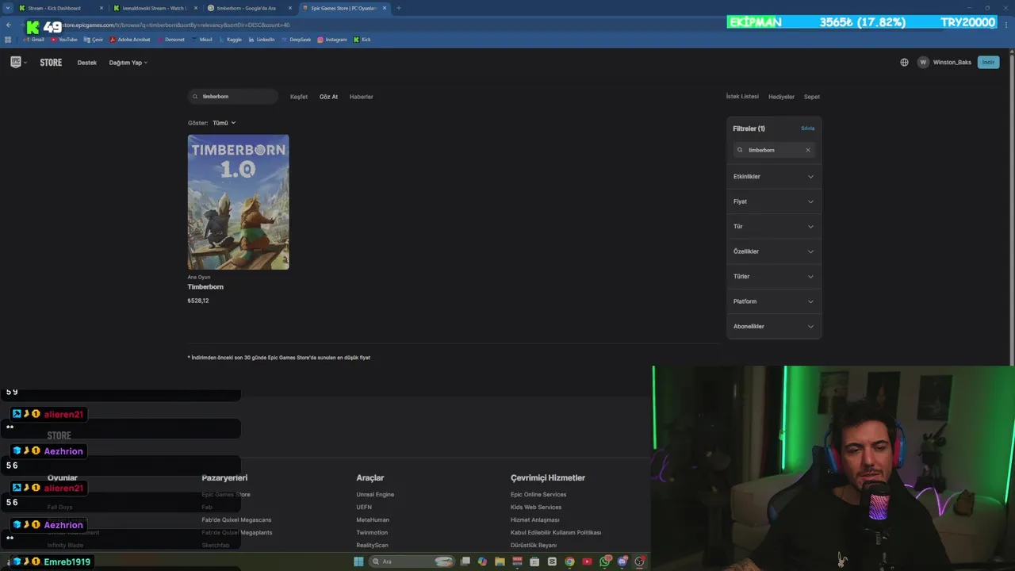Click the İndir button
The width and height of the screenshot is (1015, 571).
988,62
